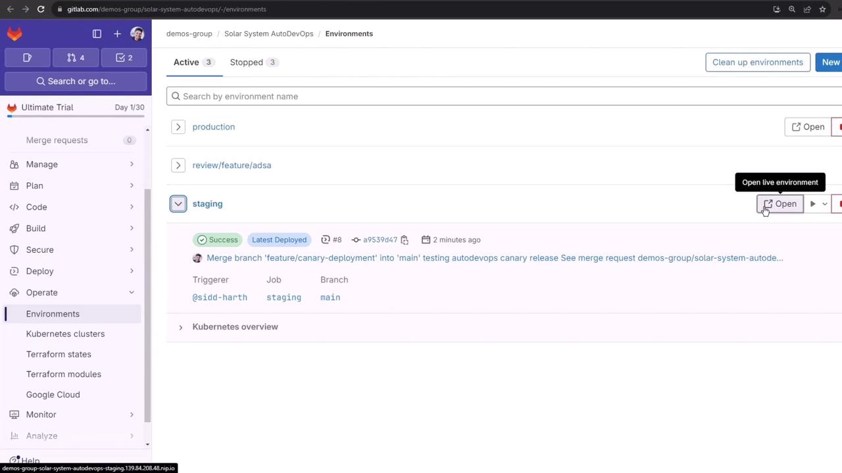Viewport: 842px width, 473px height.
Task: Click the zoom magnifier icon in address bar
Action: click(x=792, y=9)
